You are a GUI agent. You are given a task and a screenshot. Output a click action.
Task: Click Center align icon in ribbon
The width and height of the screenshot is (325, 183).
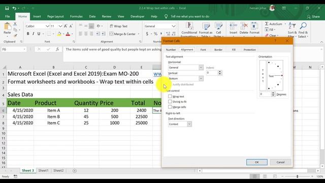(x=86, y=34)
